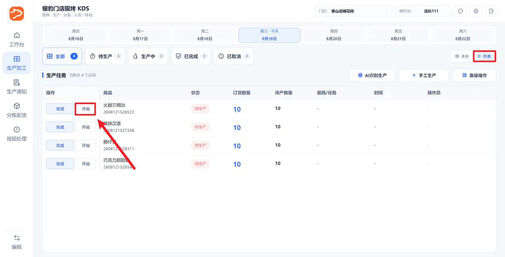Filter tasks by 生产中
The height and width of the screenshot is (257, 505).
(148, 56)
